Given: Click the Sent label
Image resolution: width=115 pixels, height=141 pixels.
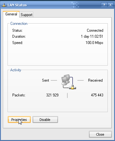Looking at the screenshot, I should tap(45, 80).
